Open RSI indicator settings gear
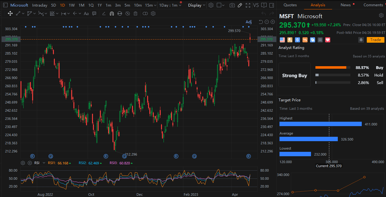386x197 pixels. (23, 163)
